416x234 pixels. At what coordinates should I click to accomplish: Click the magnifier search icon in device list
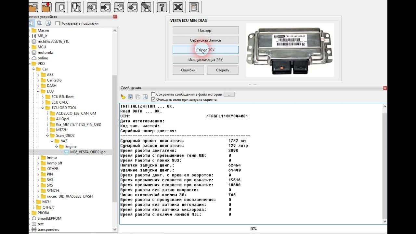pyautogui.click(x=39, y=23)
